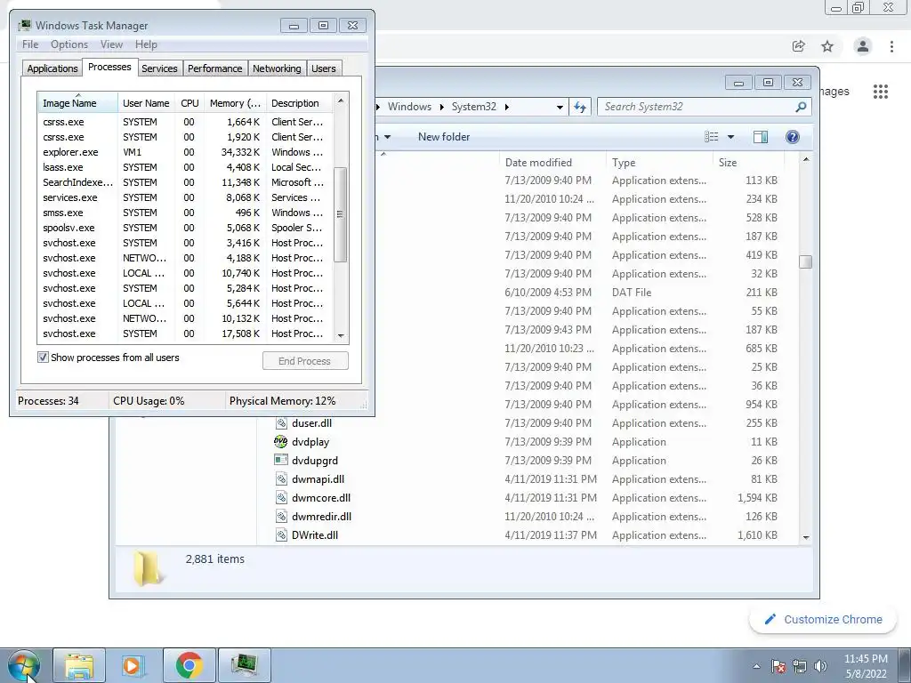Click the dwmapi.dll file icon

coord(281,479)
